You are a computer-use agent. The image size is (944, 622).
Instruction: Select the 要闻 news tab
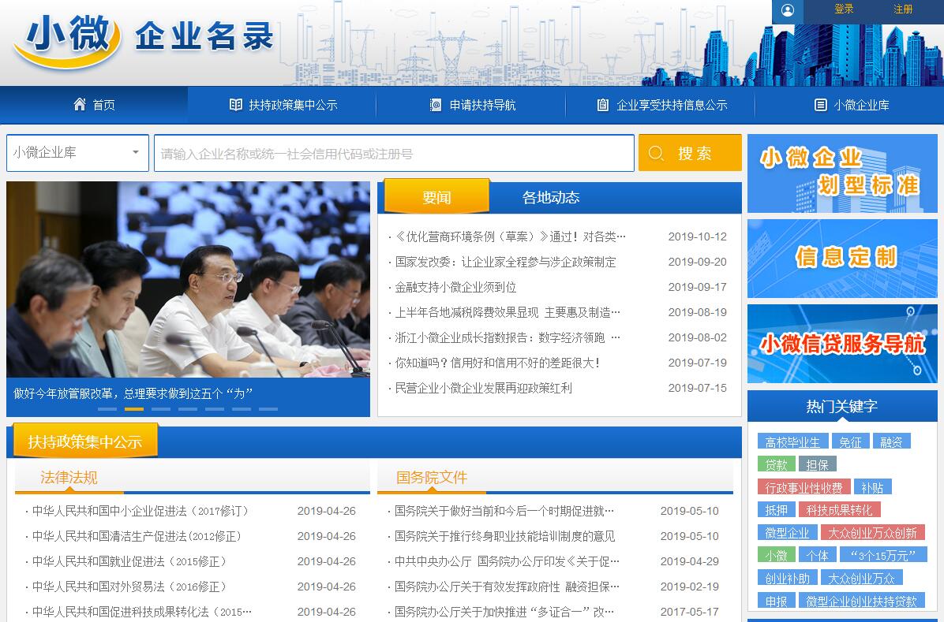436,197
